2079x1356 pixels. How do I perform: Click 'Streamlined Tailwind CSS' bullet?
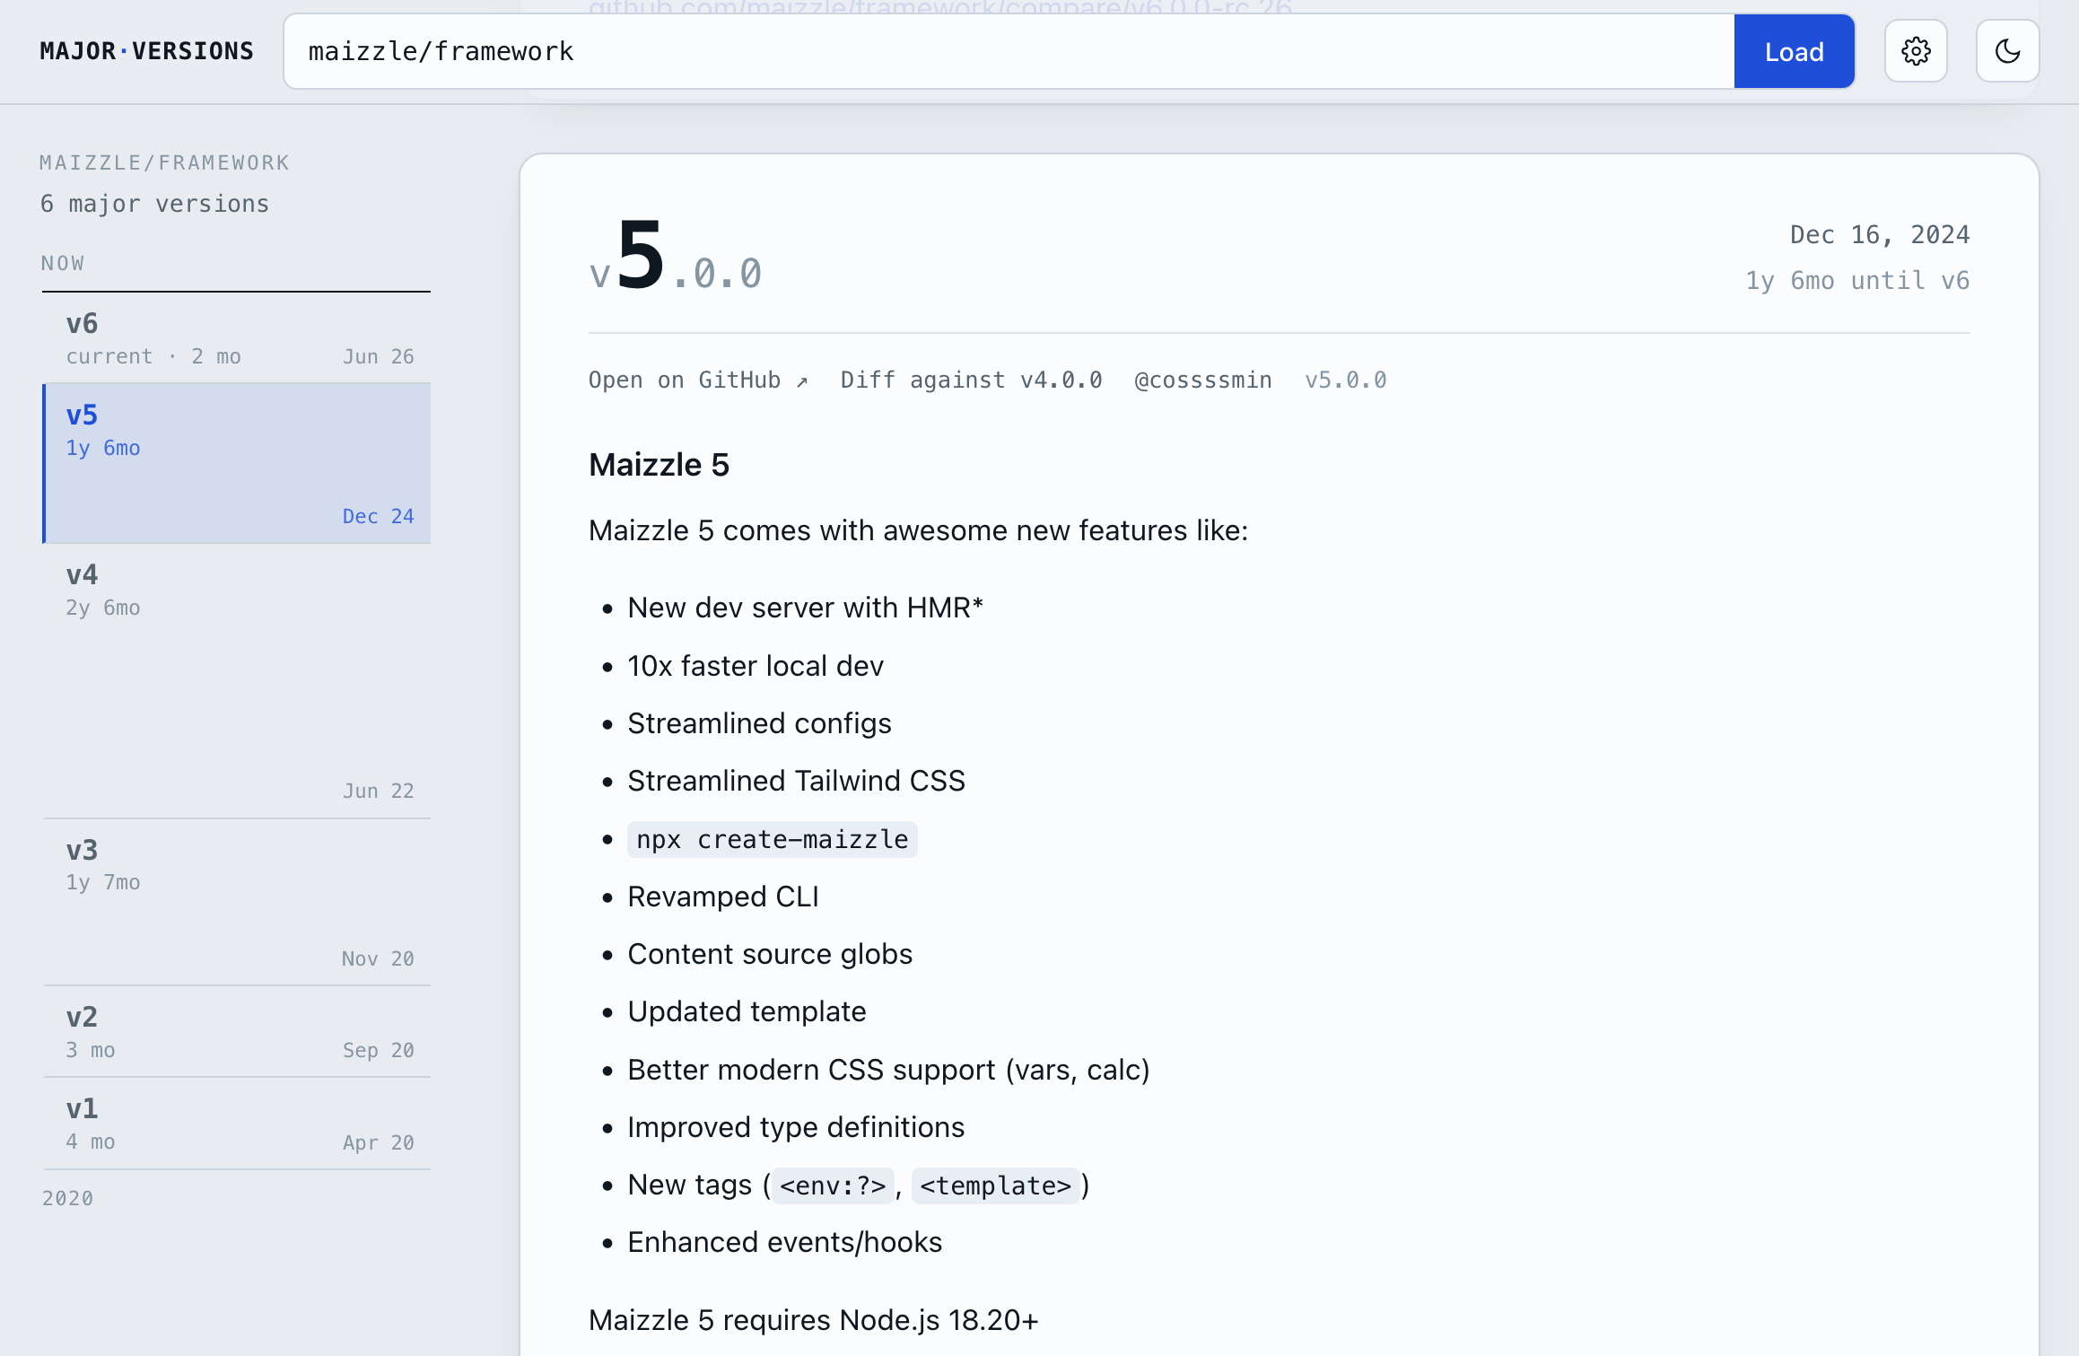796,781
